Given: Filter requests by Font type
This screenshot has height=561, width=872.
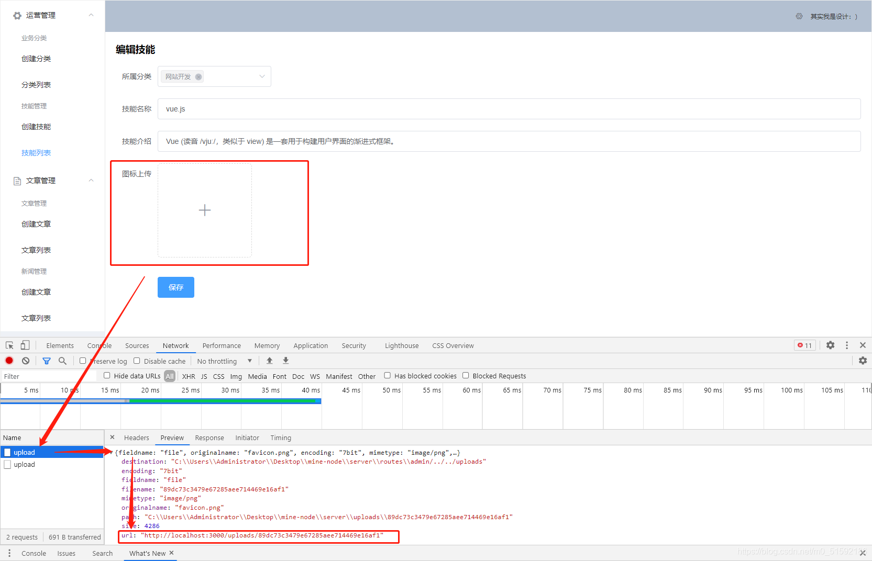Looking at the screenshot, I should click(280, 376).
